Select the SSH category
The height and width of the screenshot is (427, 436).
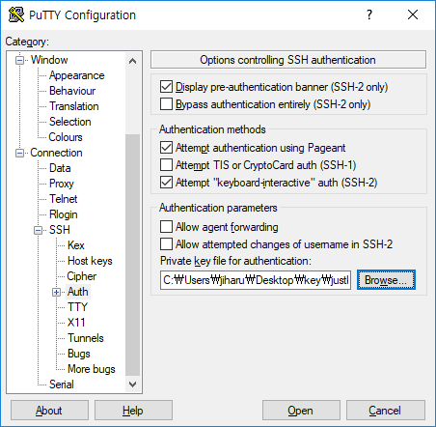pos(60,230)
